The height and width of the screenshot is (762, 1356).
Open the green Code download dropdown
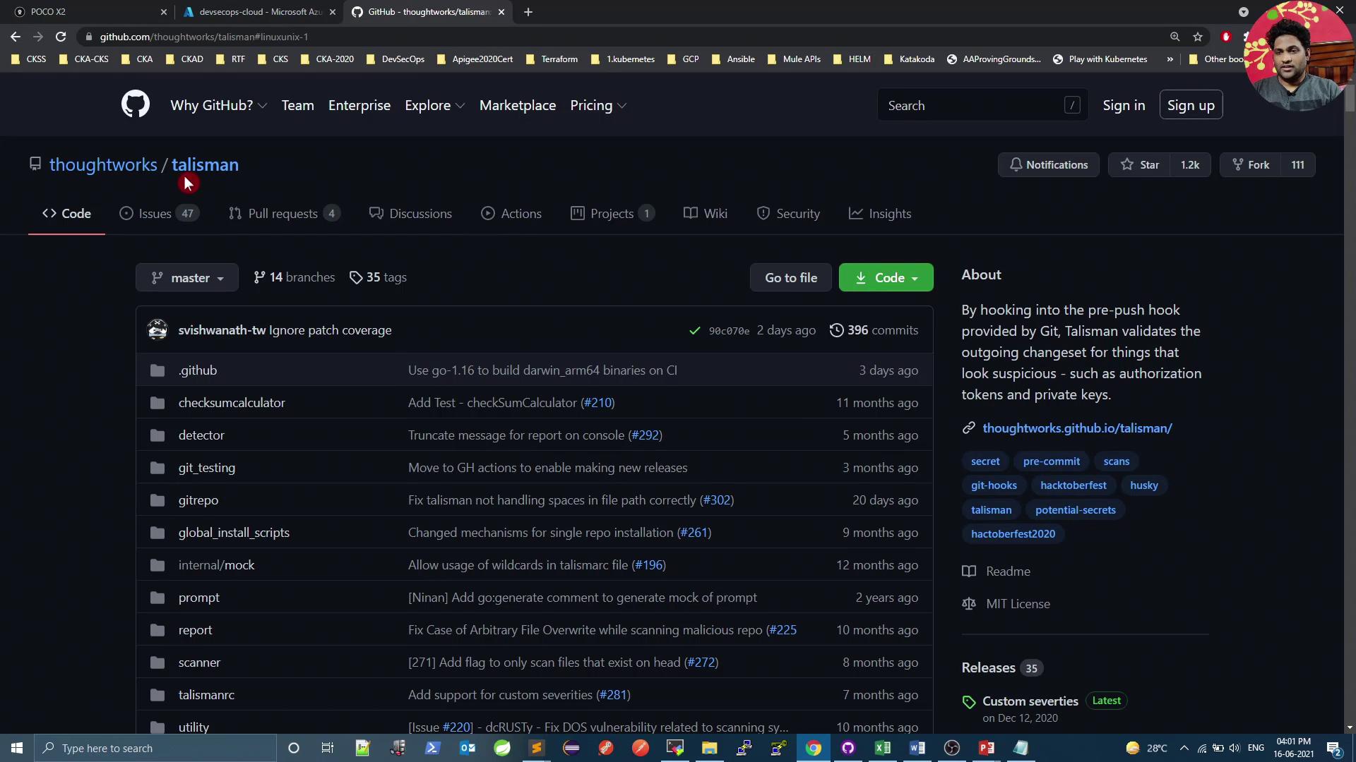point(886,278)
